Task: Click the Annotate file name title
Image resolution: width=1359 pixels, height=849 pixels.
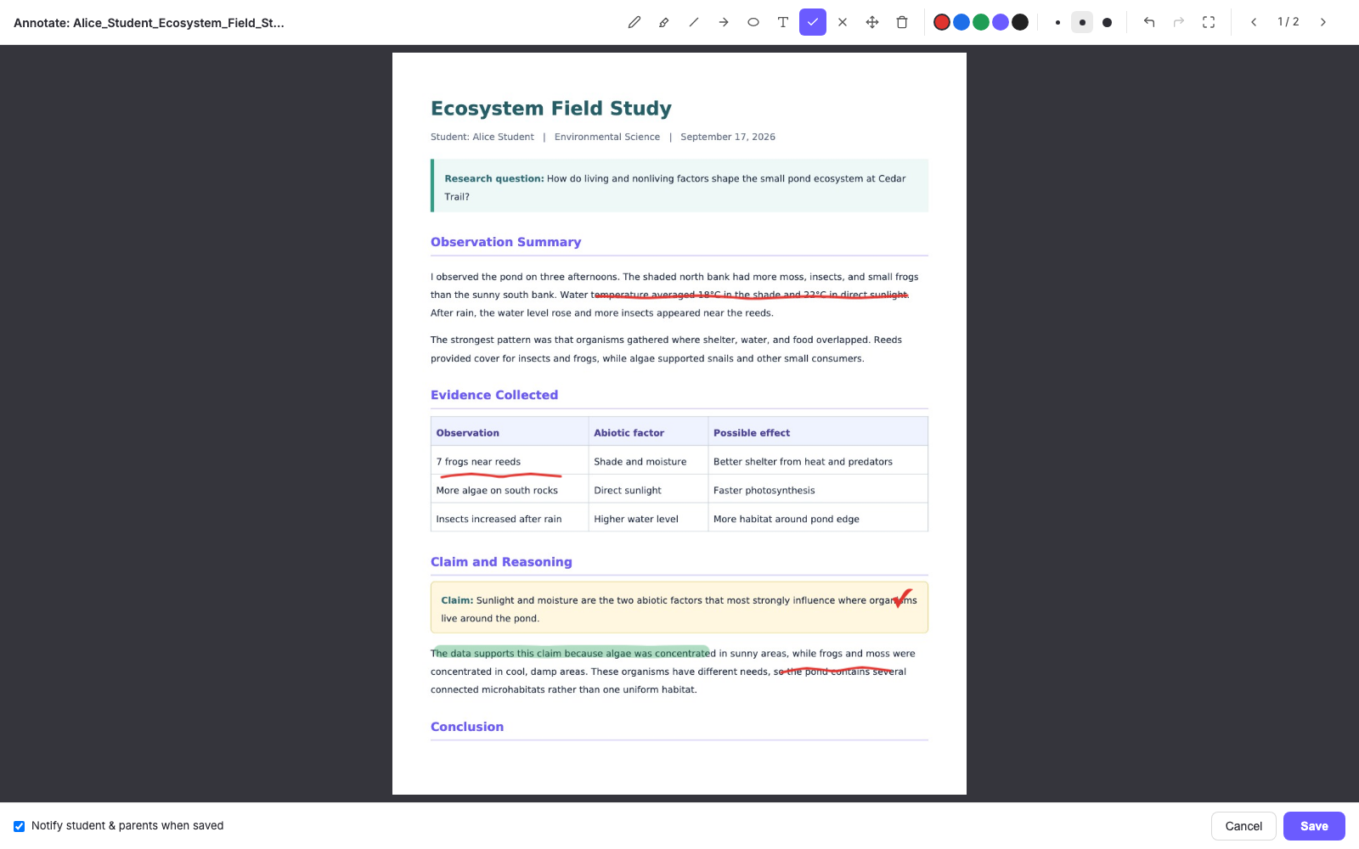Action: click(149, 23)
